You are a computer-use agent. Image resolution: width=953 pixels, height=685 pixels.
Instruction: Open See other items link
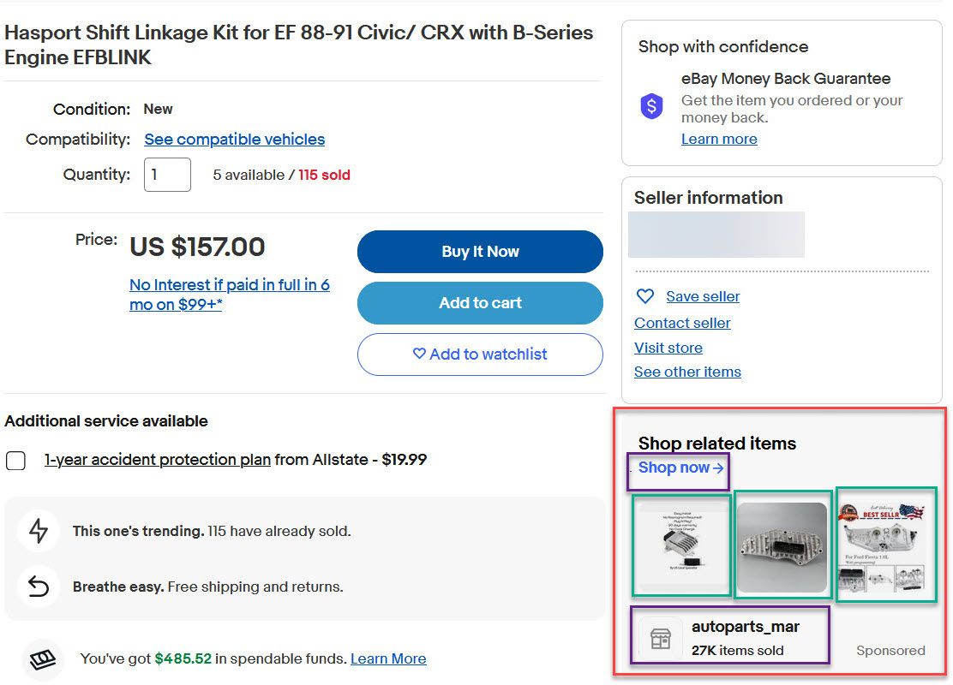coord(687,372)
